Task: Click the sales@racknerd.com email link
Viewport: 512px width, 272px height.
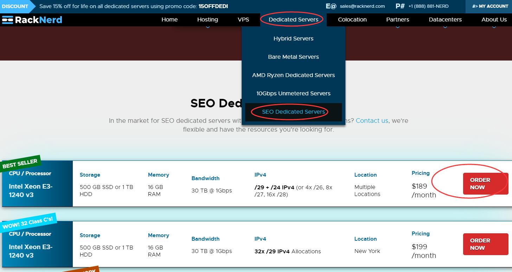Action: (362, 6)
